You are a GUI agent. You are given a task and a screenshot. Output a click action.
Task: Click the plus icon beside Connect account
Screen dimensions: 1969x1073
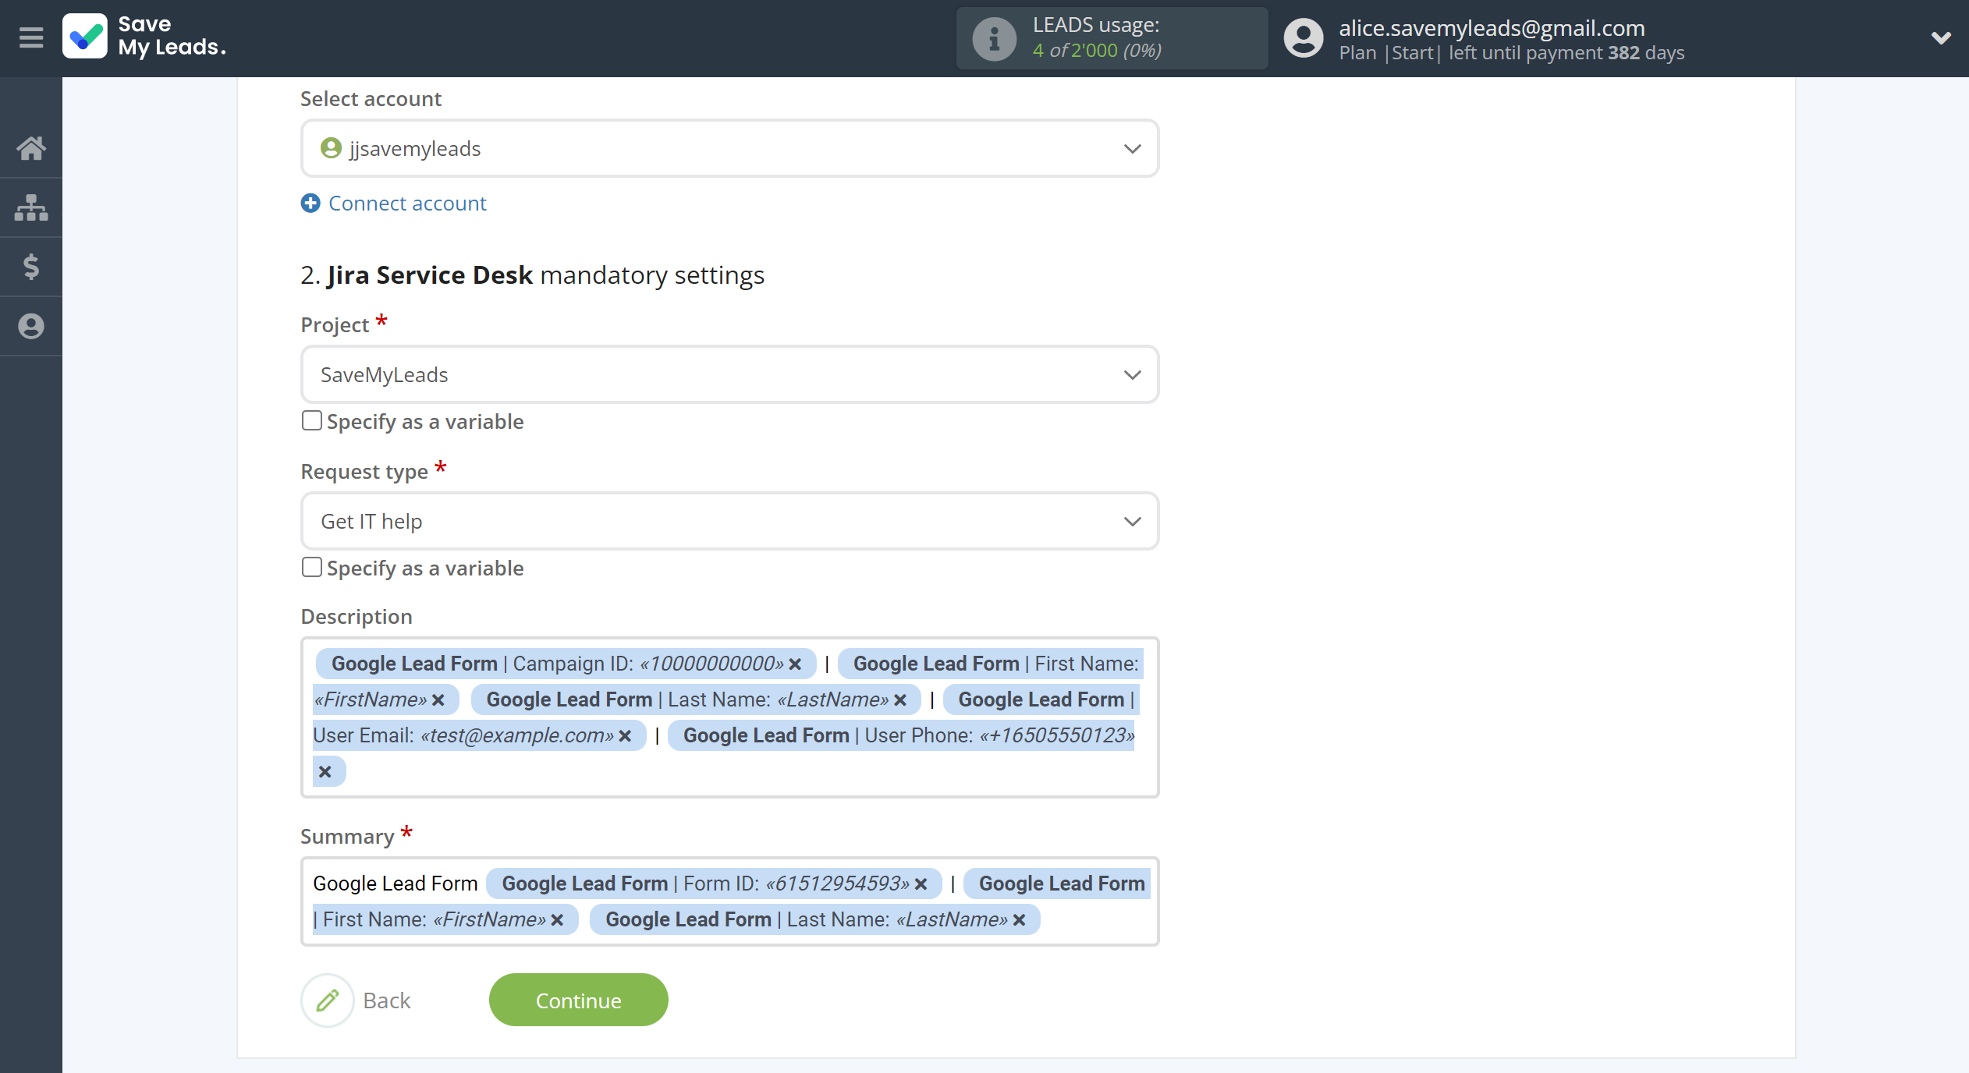click(x=310, y=204)
